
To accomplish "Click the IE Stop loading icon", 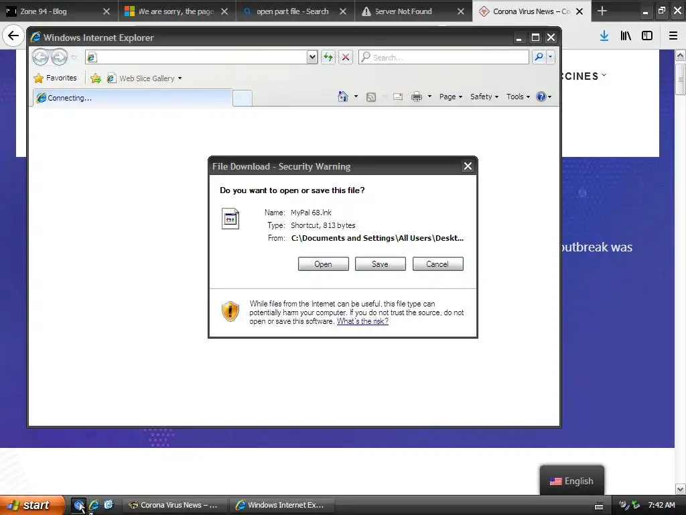I will coord(346,57).
